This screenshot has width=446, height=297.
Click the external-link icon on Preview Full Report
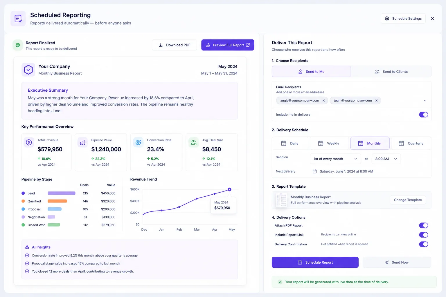248,45
